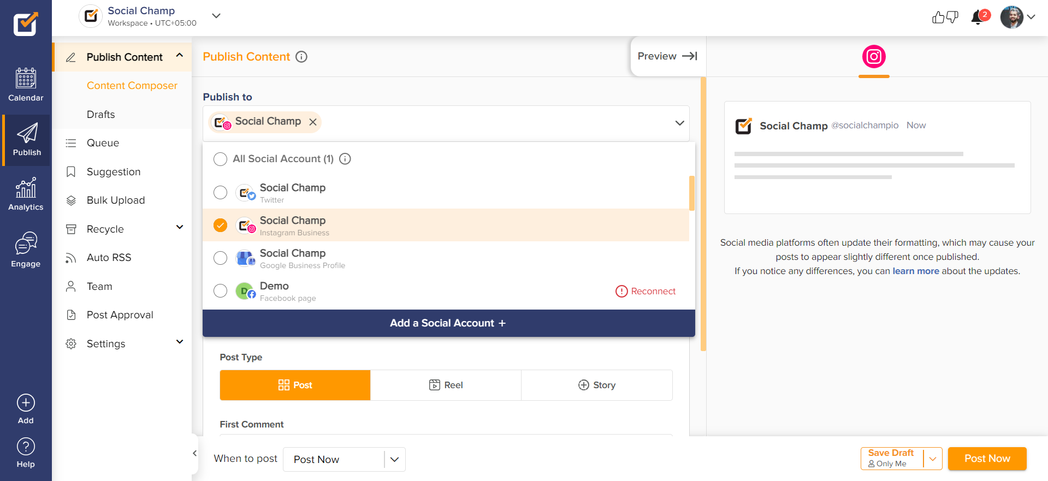Click the Preview collapse button
This screenshot has height=481, width=1048.
[x=667, y=56]
